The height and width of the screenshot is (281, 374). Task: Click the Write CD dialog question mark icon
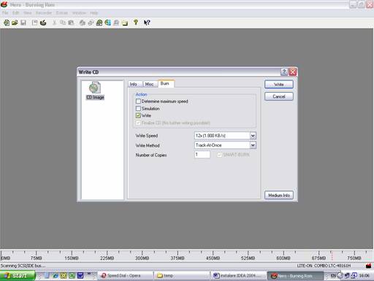tap(284, 72)
